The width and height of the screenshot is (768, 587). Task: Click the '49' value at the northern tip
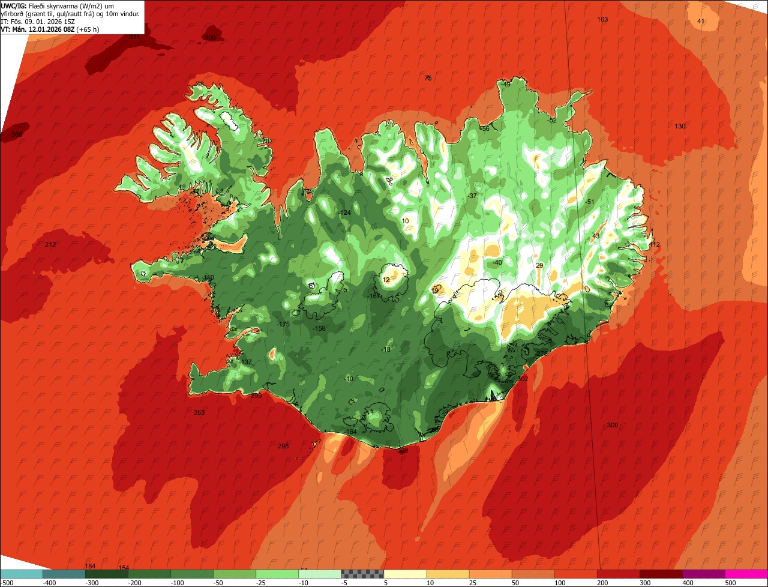pyautogui.click(x=507, y=84)
